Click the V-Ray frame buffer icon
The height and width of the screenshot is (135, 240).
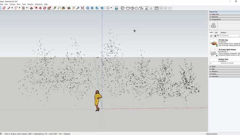(156, 8)
